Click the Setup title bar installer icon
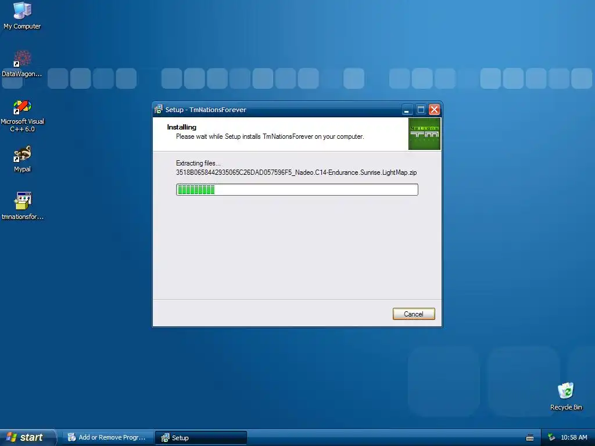The width and height of the screenshot is (595, 446). pyautogui.click(x=159, y=110)
